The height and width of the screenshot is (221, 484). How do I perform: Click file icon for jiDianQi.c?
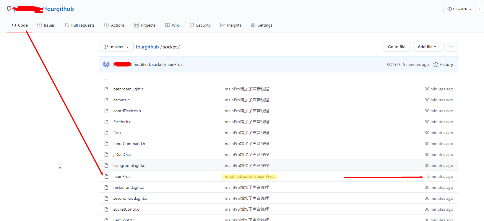pyautogui.click(x=106, y=155)
